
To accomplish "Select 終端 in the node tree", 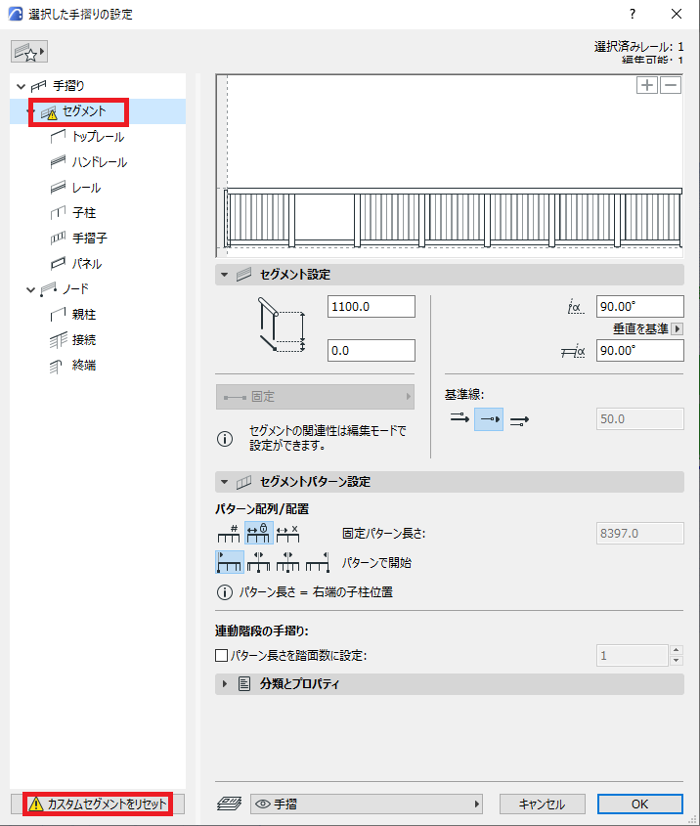I will click(84, 365).
